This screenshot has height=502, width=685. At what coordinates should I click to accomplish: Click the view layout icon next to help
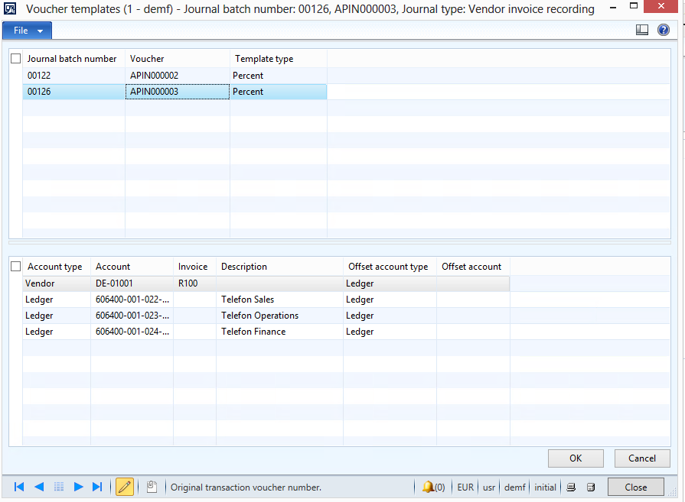click(x=642, y=30)
